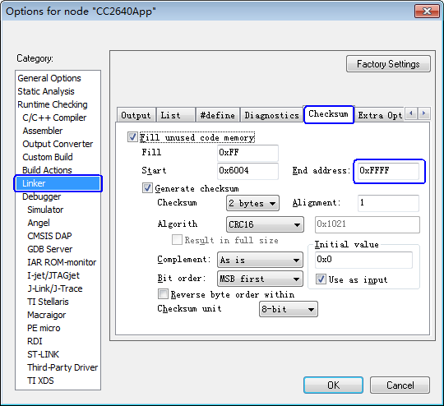Click the End address field 0xFFFF
Screen dimensions: 444x406
tap(388, 171)
